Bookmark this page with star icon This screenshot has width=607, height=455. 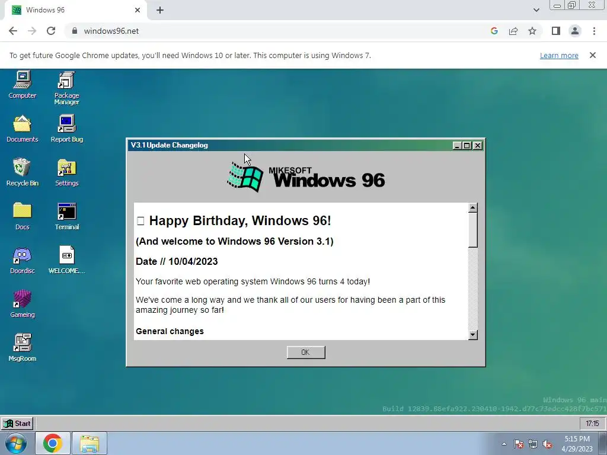click(x=532, y=31)
